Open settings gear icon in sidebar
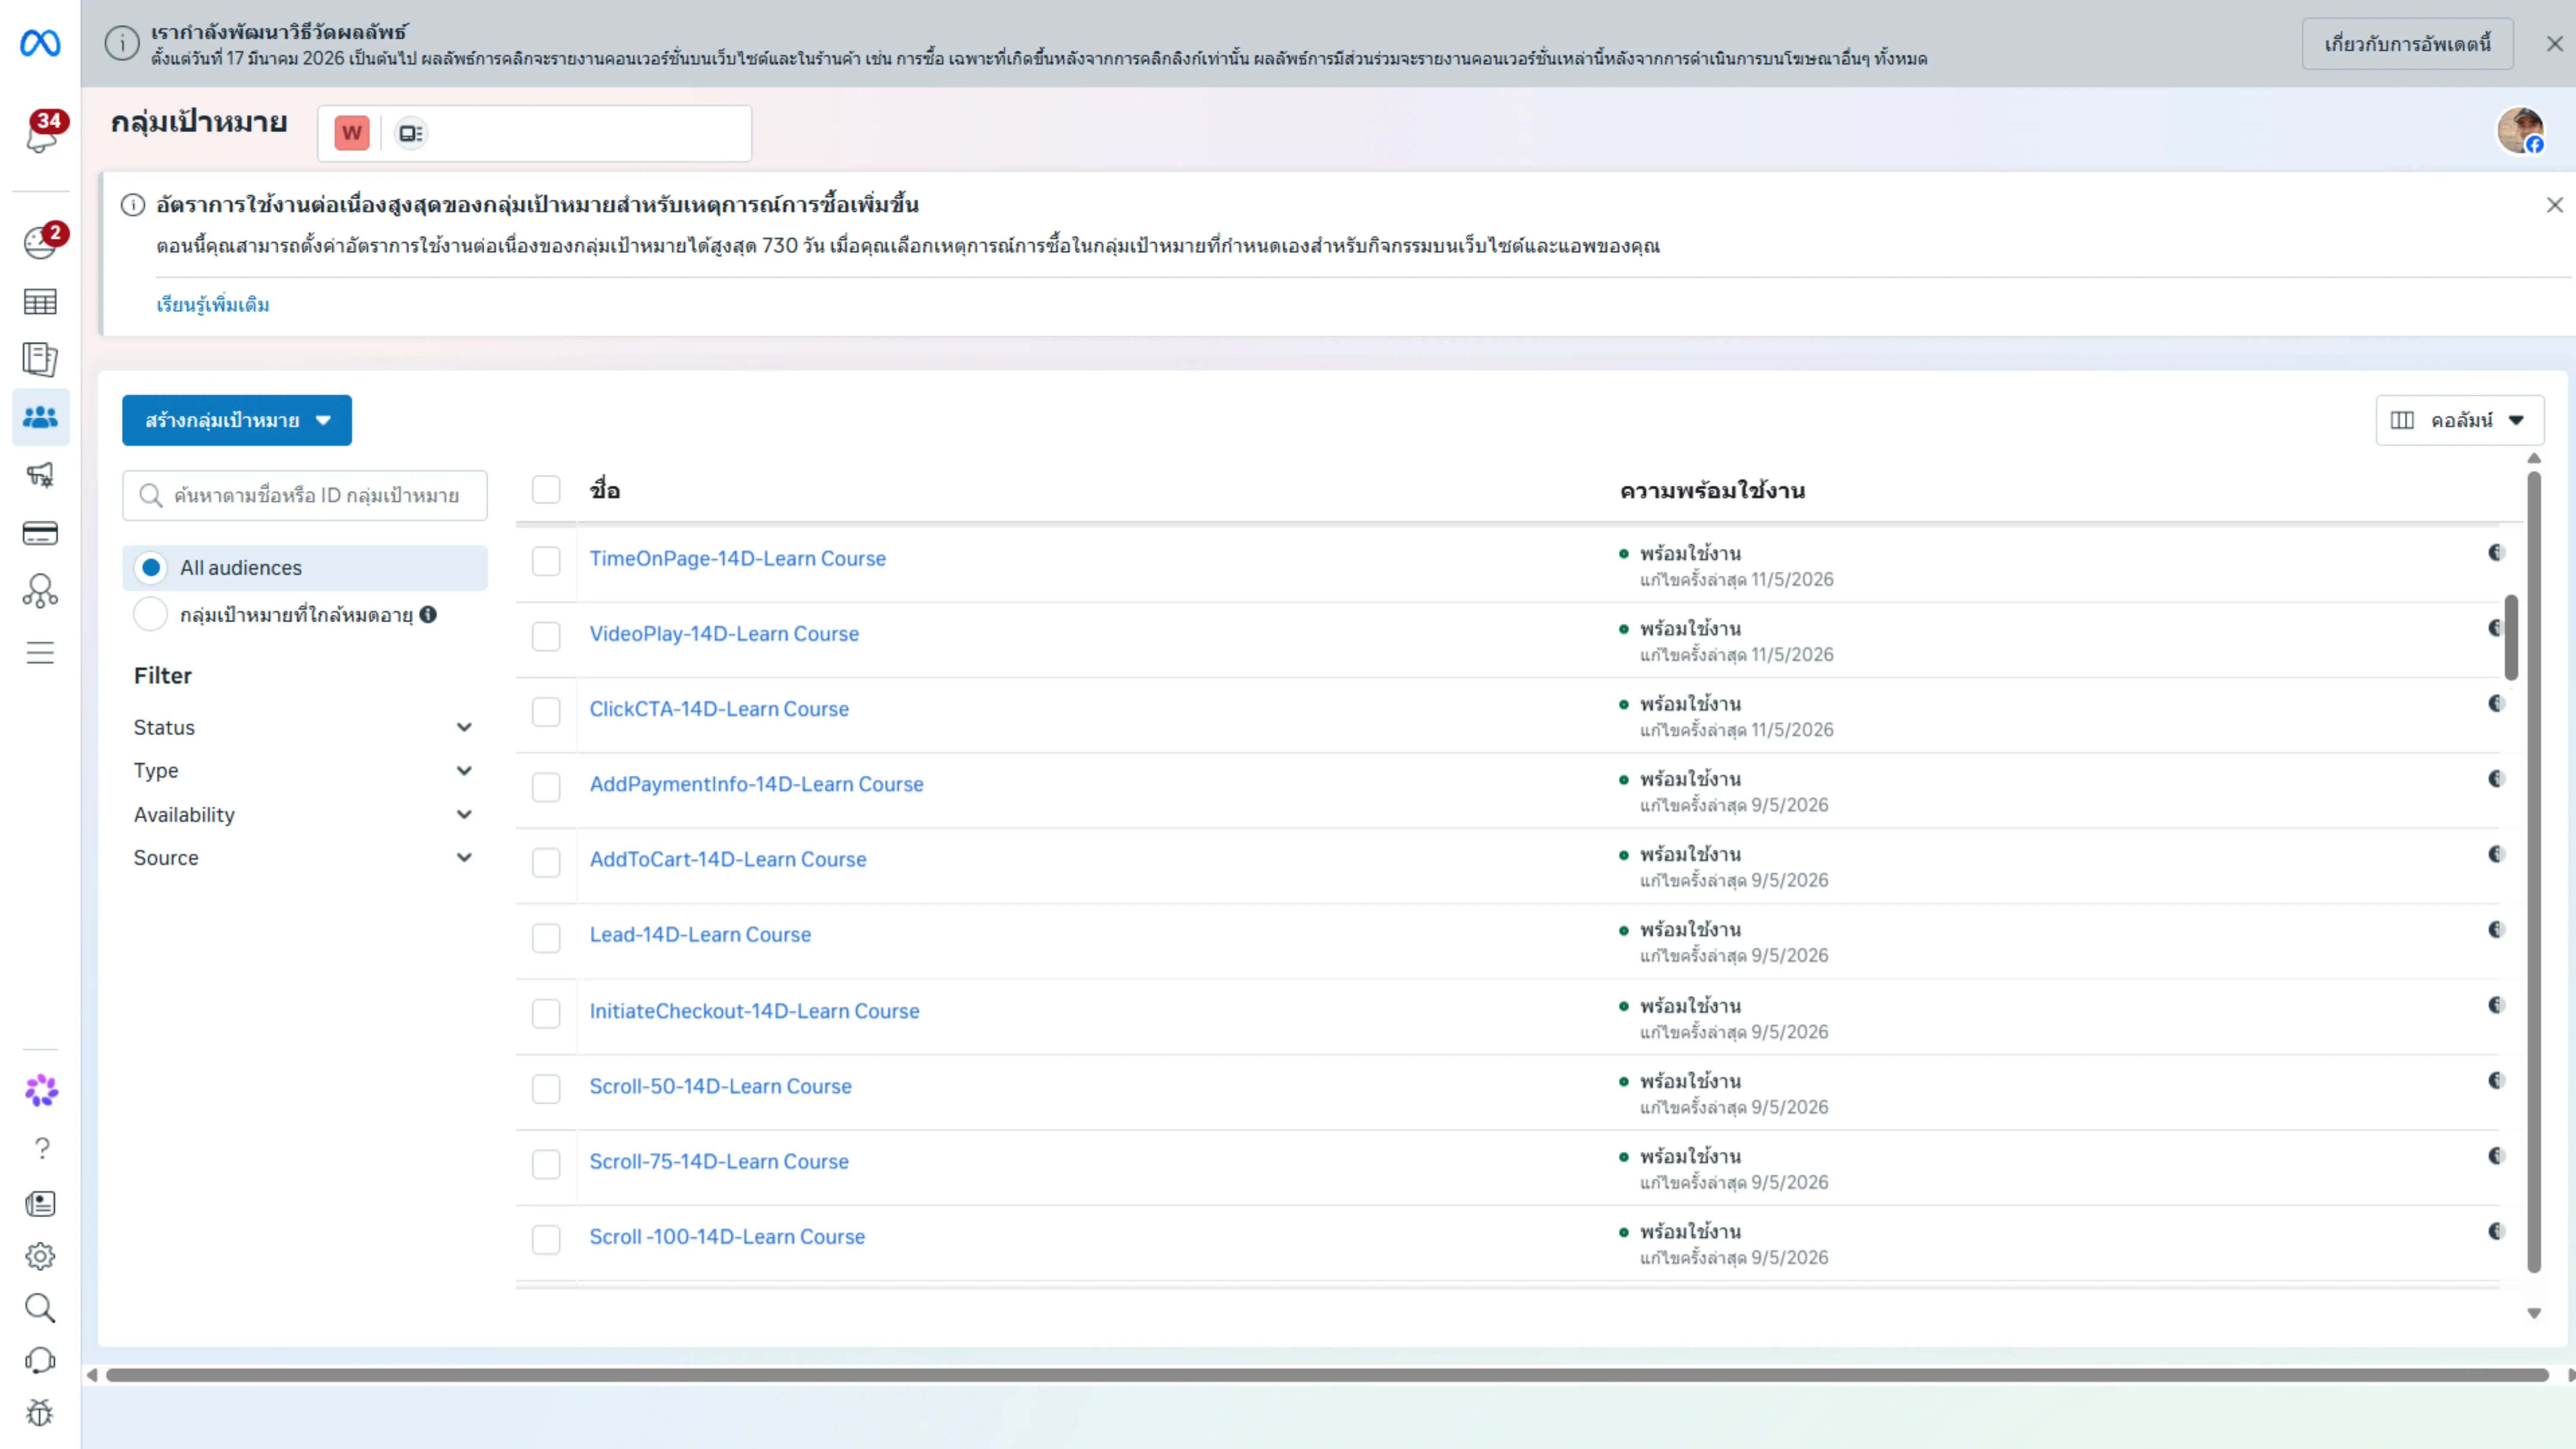2576x1449 pixels. pyautogui.click(x=40, y=1256)
